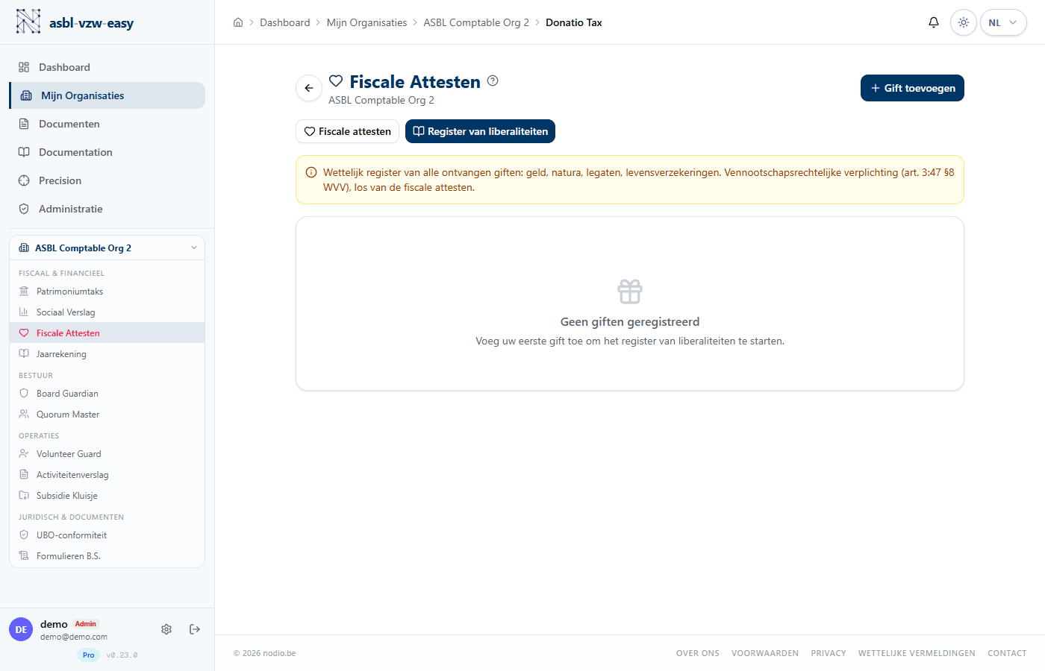The width and height of the screenshot is (1045, 671).
Task: Open account settings gear icon
Action: (166, 629)
